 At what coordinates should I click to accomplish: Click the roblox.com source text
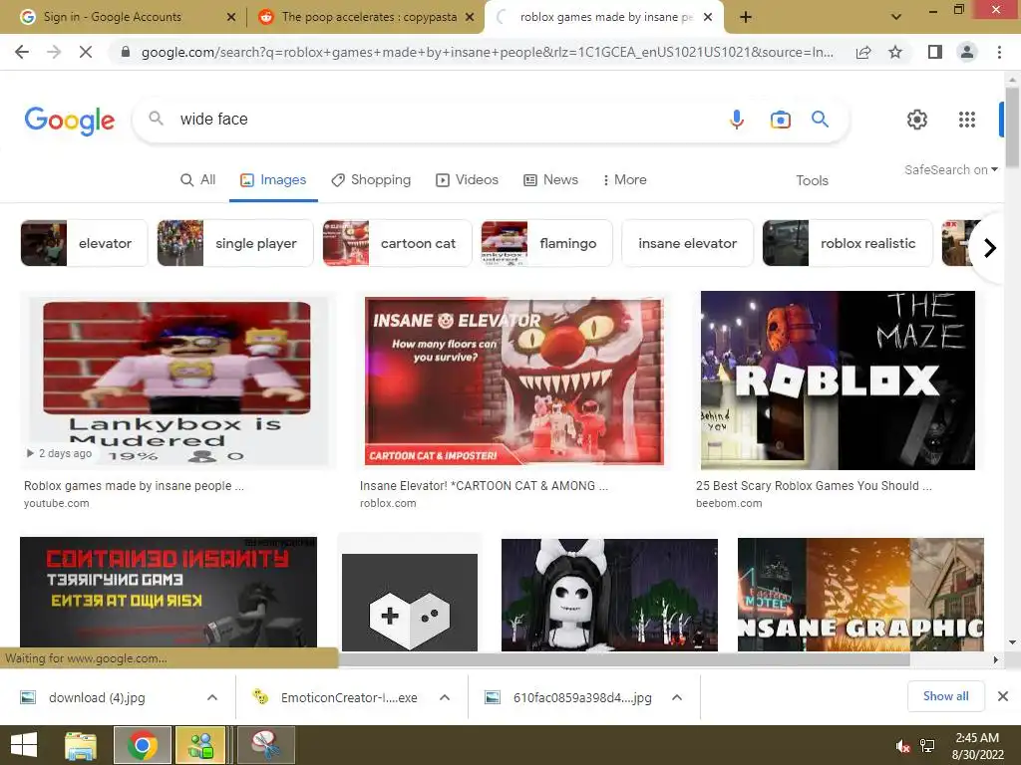tap(388, 503)
